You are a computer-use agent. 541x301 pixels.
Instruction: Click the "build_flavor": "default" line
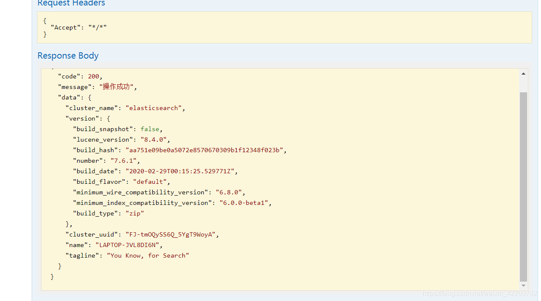122,182
